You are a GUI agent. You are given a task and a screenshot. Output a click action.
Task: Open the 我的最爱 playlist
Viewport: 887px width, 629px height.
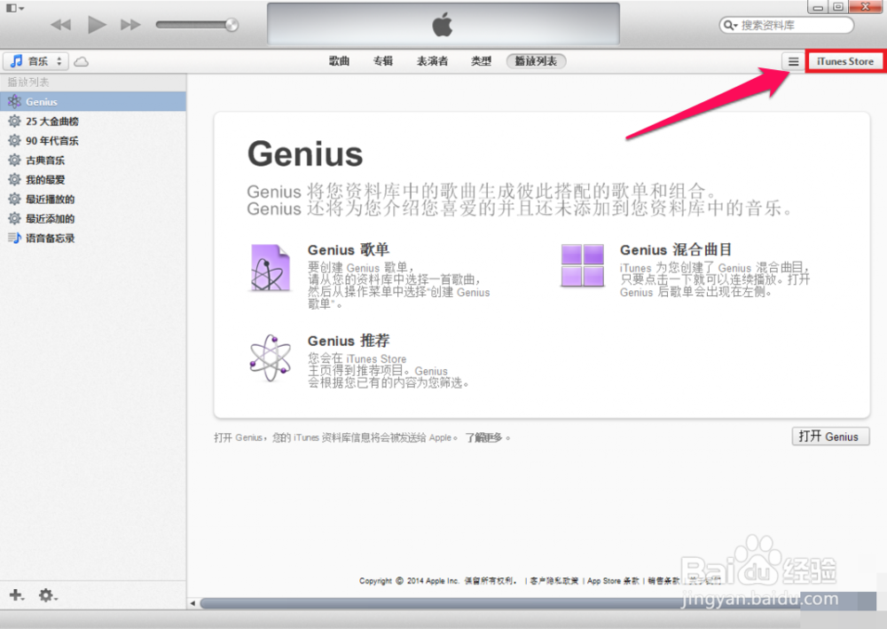(x=93, y=180)
